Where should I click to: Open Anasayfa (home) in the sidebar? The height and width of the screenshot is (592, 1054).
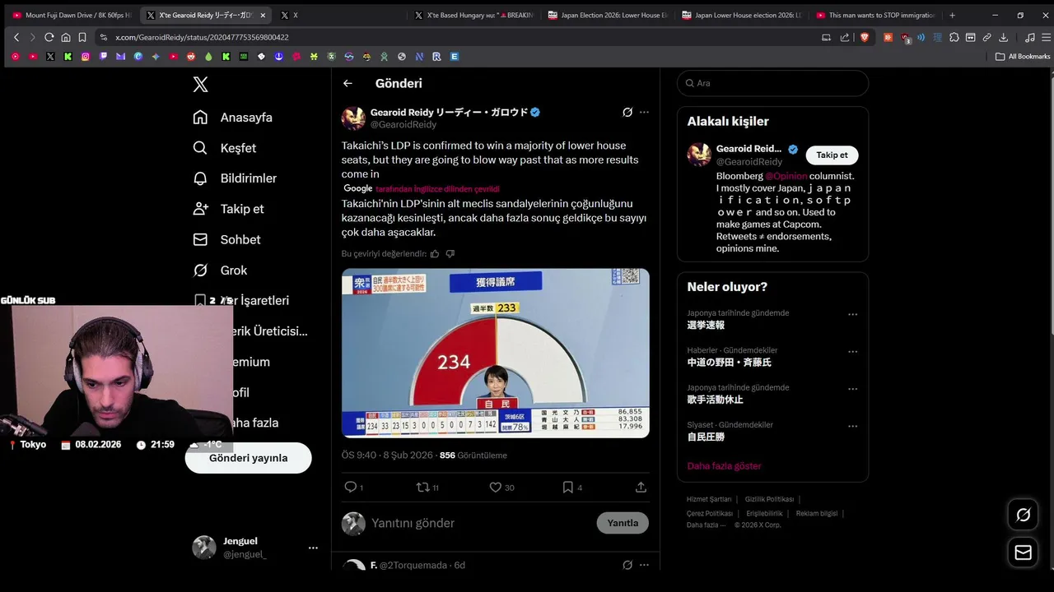pos(232,118)
